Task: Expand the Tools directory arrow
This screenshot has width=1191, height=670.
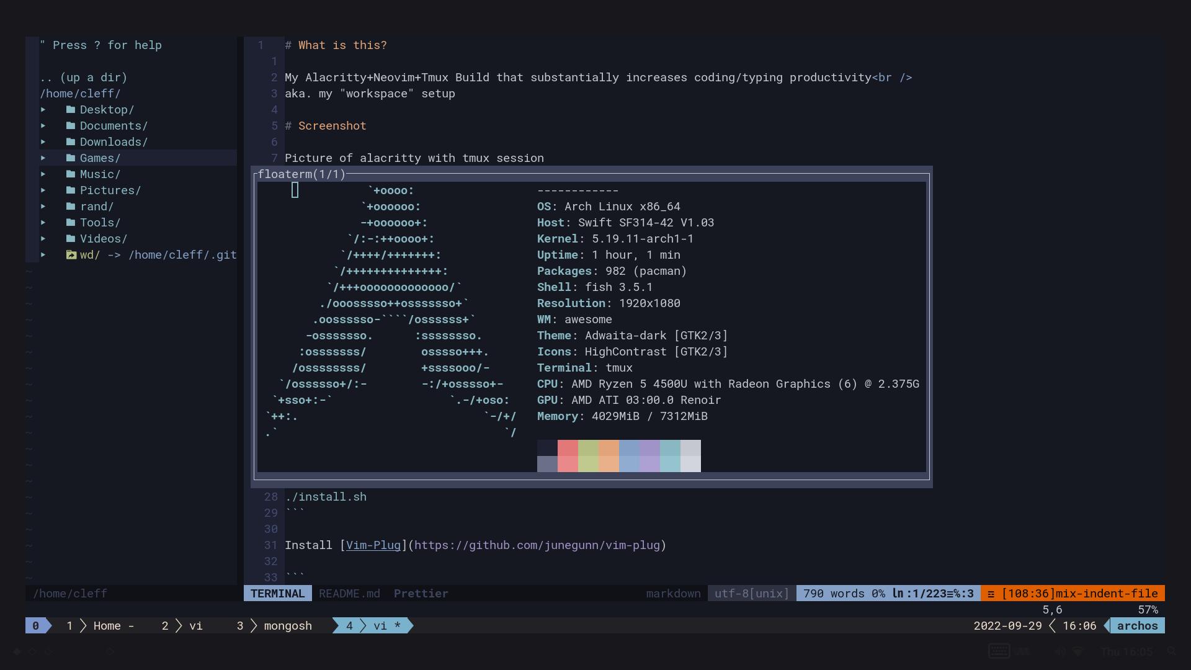Action: [x=43, y=223]
